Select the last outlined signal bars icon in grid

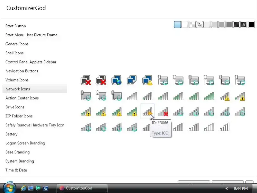pyautogui.click(x=224, y=127)
